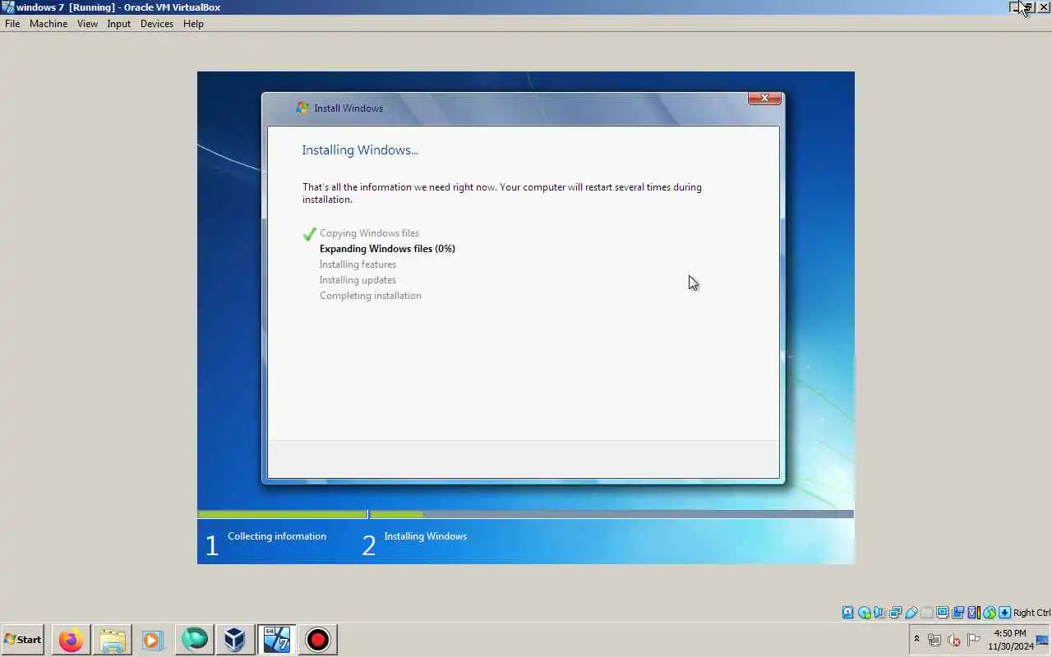The height and width of the screenshot is (657, 1052).
Task: Click the virtualization CPU 'V' indicator
Action: [x=973, y=612]
